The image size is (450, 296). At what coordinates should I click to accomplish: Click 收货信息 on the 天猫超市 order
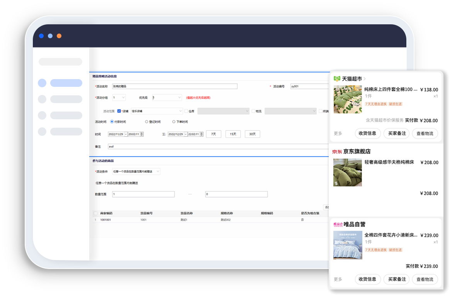tap(368, 134)
